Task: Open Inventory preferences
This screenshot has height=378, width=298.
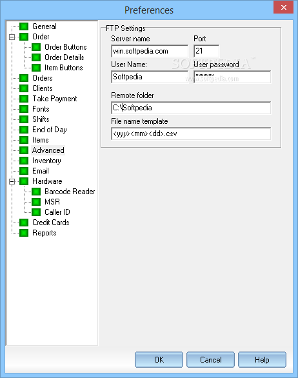Action: pyautogui.click(x=46, y=161)
